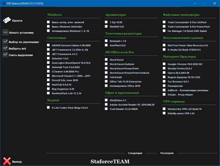Minimize the WPI StaforceTEAM window
Viewport: 220px width, 166px height.
coord(195,3)
